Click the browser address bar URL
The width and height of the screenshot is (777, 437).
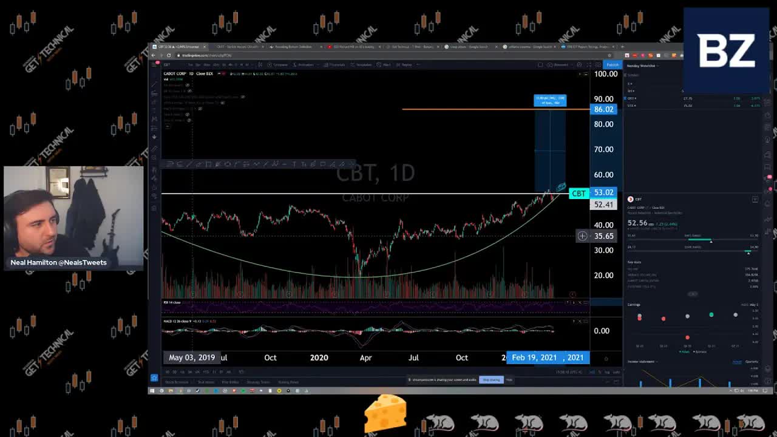(x=206, y=56)
